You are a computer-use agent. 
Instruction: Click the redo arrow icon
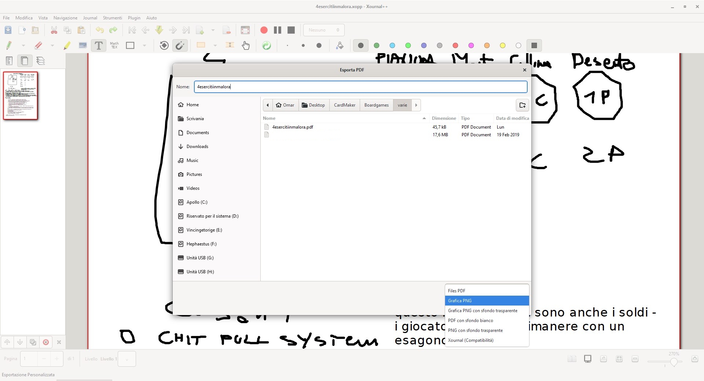click(113, 30)
